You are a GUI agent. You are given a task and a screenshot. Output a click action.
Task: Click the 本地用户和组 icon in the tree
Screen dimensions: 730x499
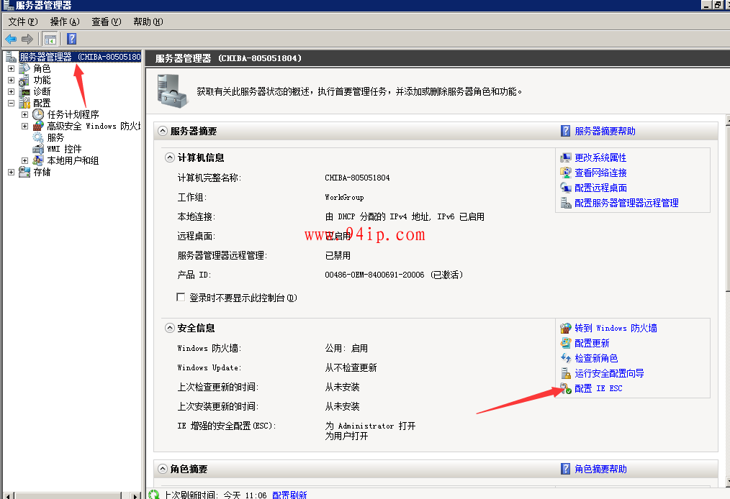(38, 160)
